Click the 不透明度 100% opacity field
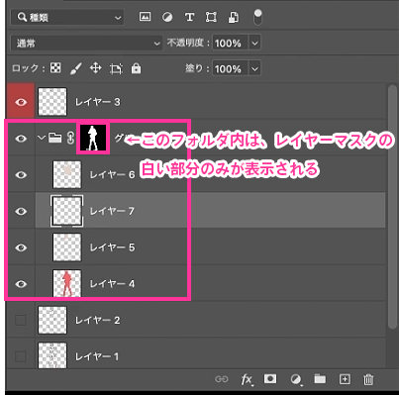399x395 pixels. tap(230, 43)
